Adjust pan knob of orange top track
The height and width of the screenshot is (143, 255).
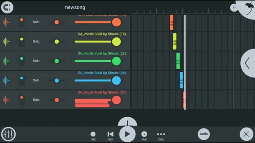pos(57,22)
